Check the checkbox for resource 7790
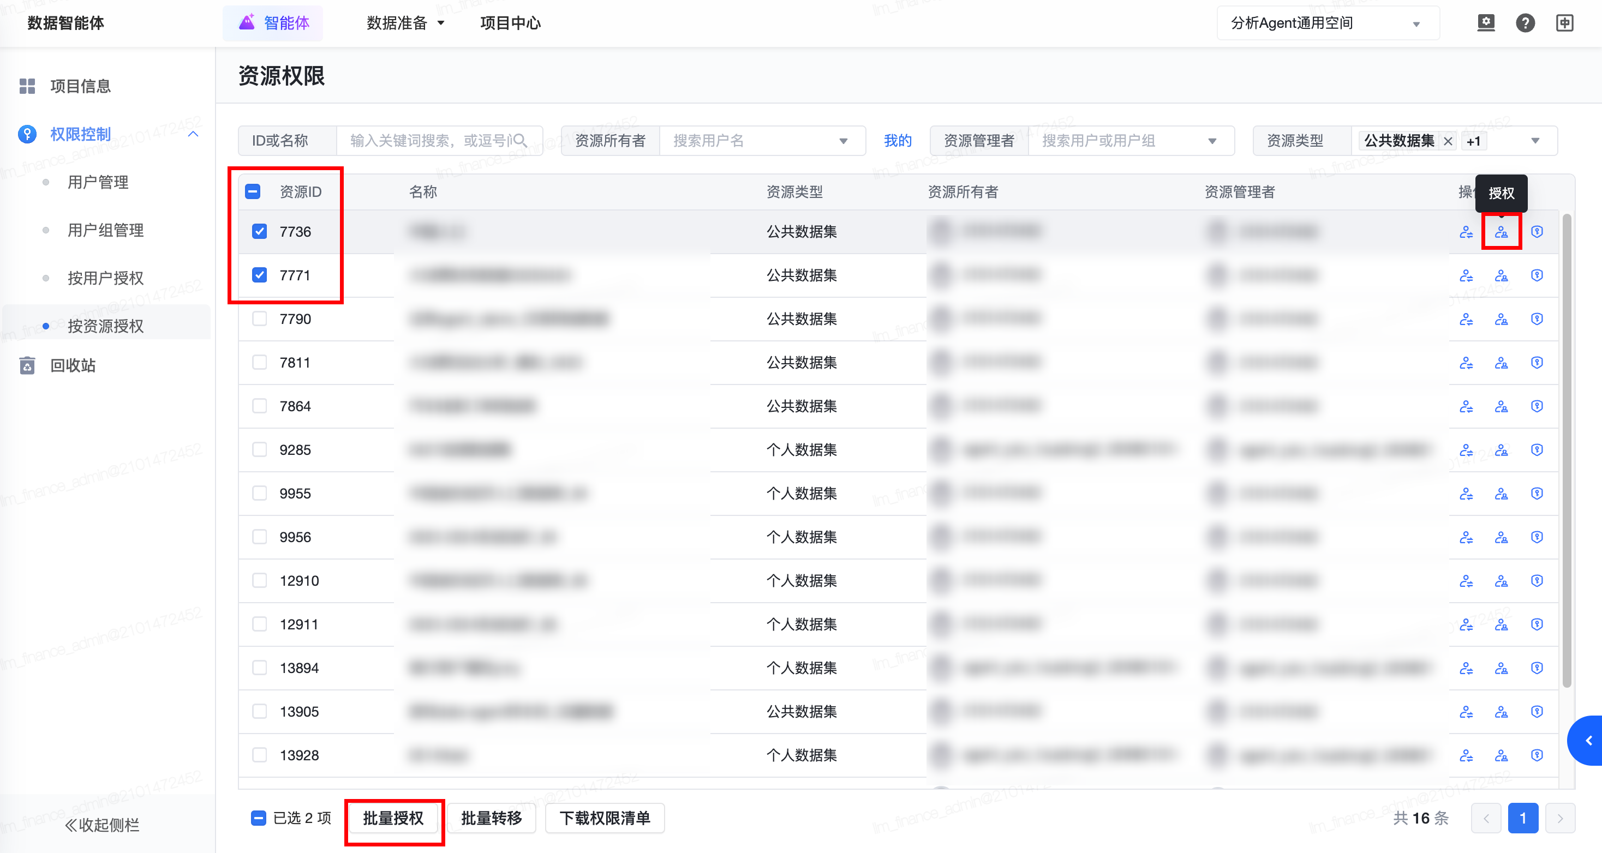Viewport: 1602px width, 853px height. pyautogui.click(x=259, y=319)
